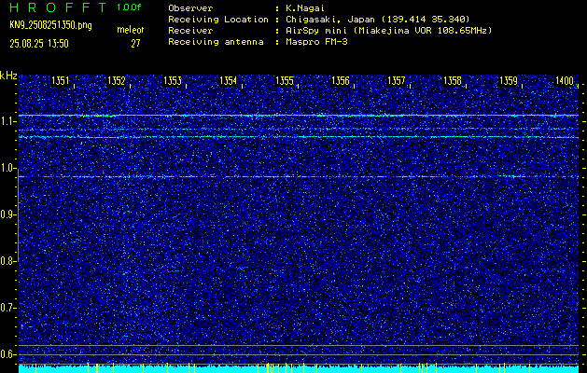Click the 1.0 frequency axis label
This screenshot has width=587, height=373.
(7, 168)
